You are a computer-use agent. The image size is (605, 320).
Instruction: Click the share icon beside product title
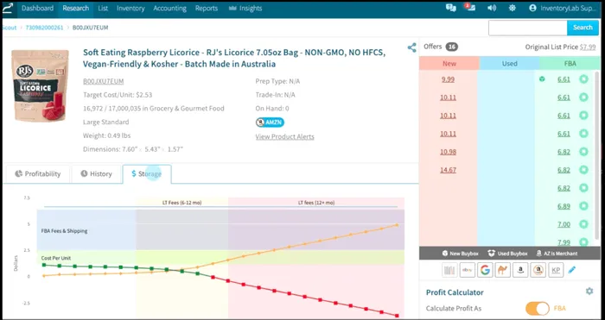click(x=411, y=47)
